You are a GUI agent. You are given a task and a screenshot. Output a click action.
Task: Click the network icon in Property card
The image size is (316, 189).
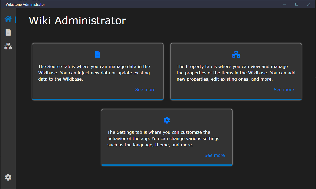[236, 54]
